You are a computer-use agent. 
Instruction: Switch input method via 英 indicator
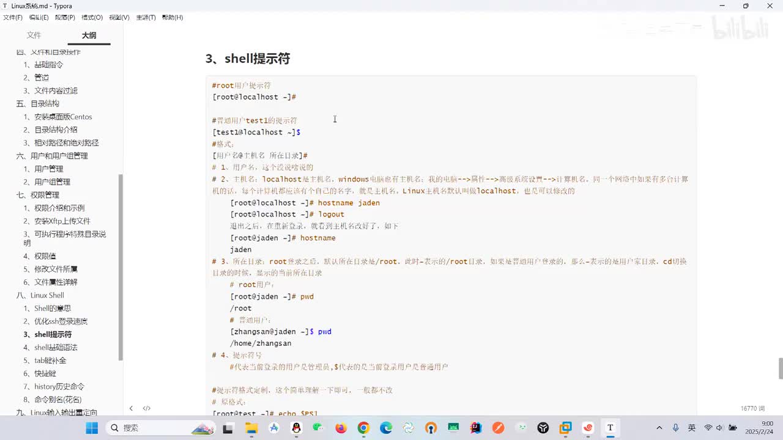(691, 428)
